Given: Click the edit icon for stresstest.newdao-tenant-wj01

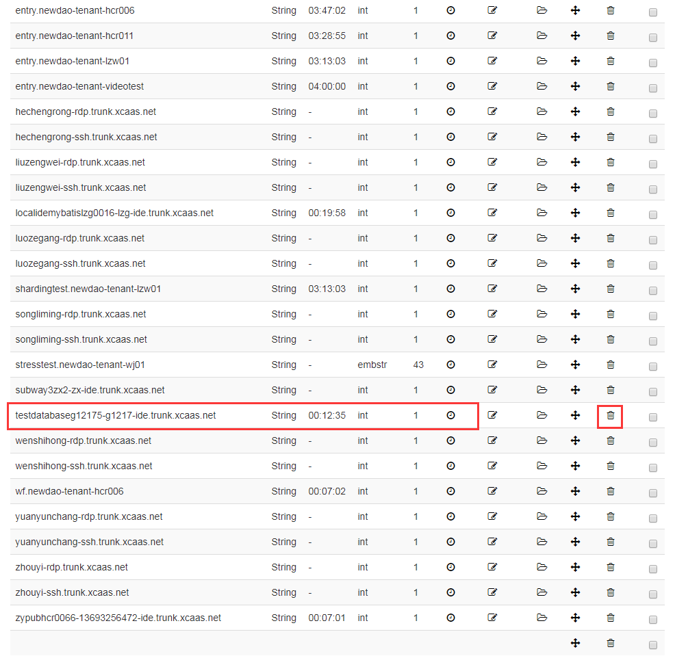Looking at the screenshot, I should [x=492, y=365].
